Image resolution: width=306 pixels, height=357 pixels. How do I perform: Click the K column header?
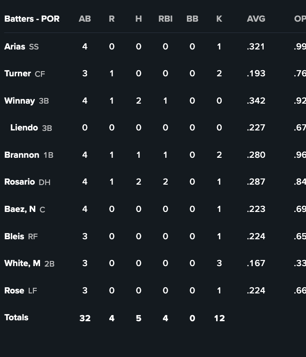pyautogui.click(x=219, y=19)
